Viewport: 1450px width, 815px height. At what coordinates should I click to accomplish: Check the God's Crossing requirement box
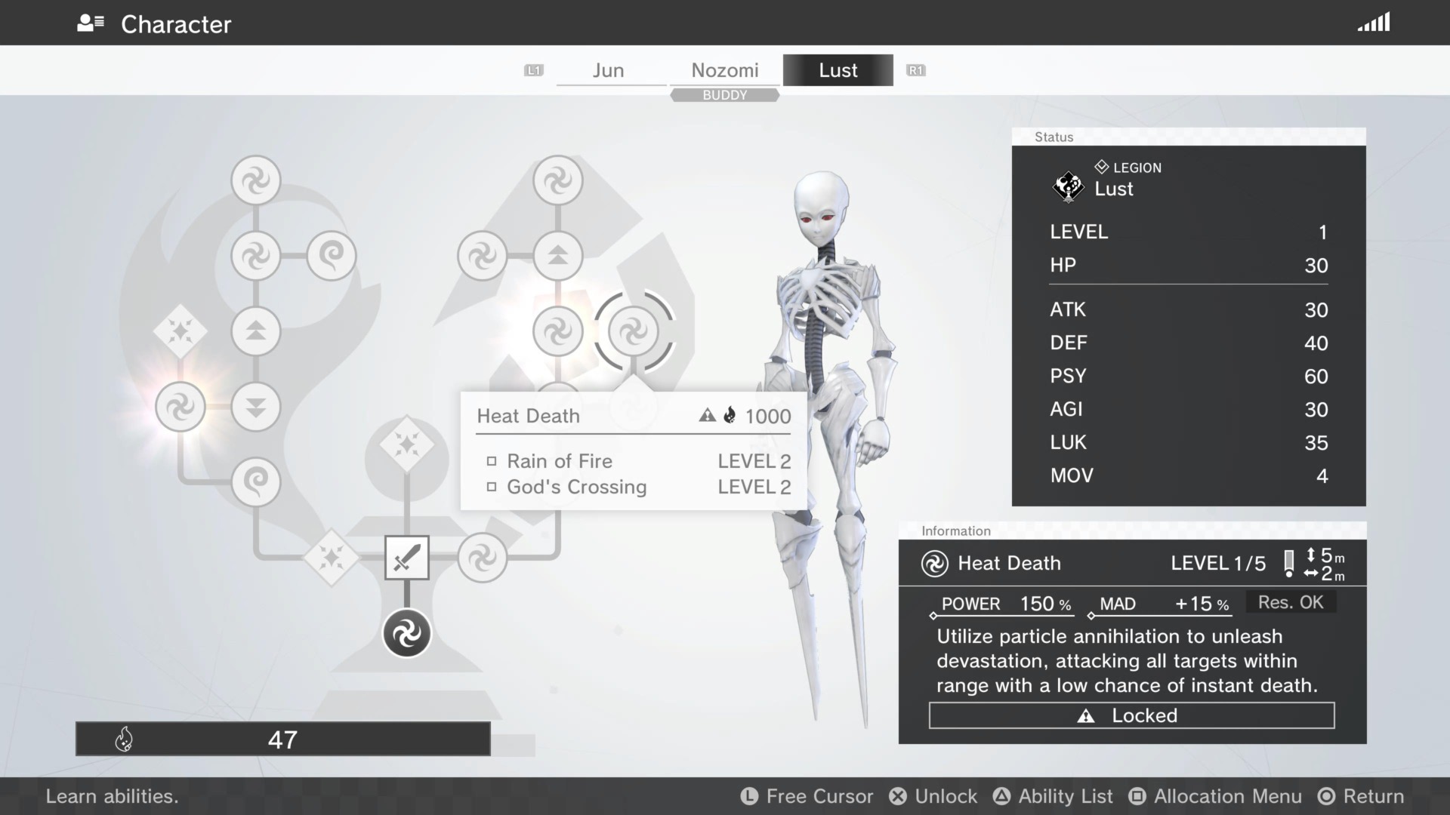[x=492, y=487]
